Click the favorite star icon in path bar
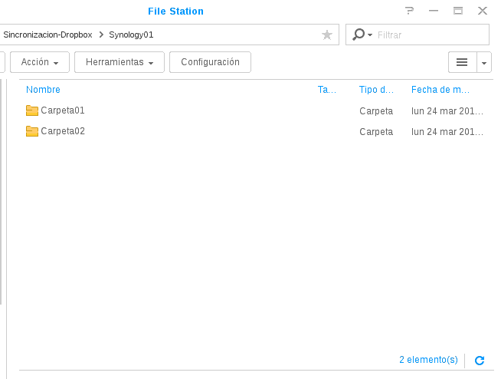The image size is (501, 379). [327, 35]
